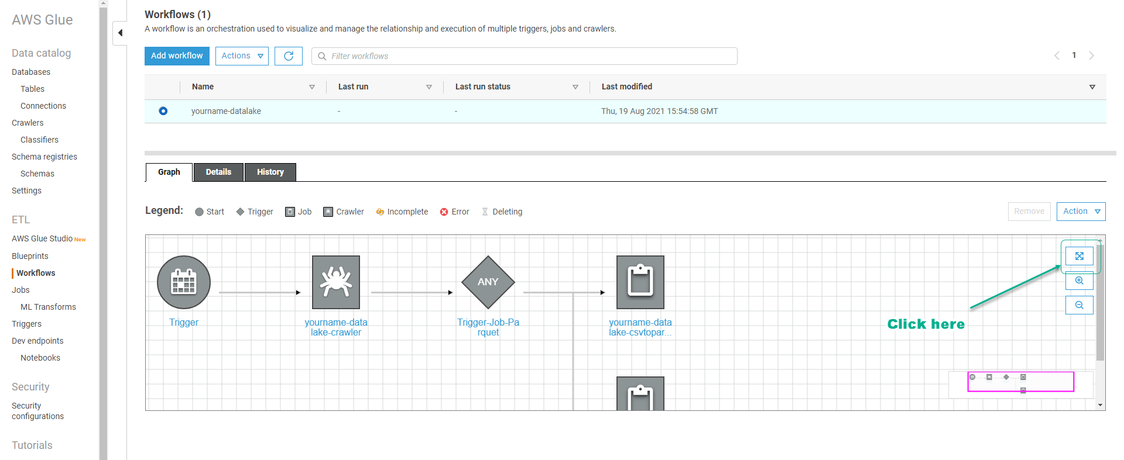Click the graph vertical scrollbar

pos(1101,303)
